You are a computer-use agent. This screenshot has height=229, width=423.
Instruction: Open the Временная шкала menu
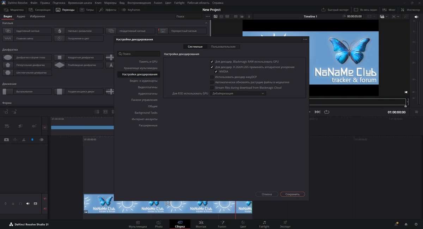(x=80, y=3)
